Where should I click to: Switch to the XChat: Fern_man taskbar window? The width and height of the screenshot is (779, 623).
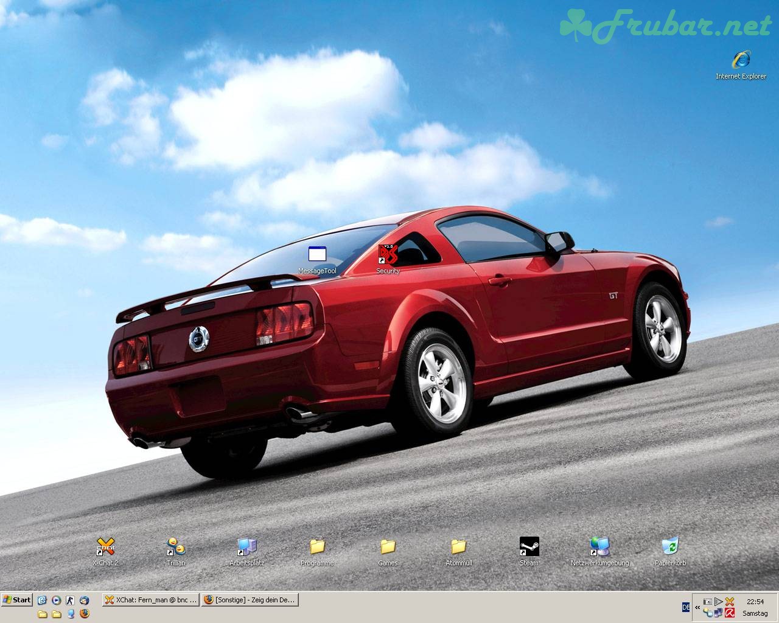click(151, 600)
